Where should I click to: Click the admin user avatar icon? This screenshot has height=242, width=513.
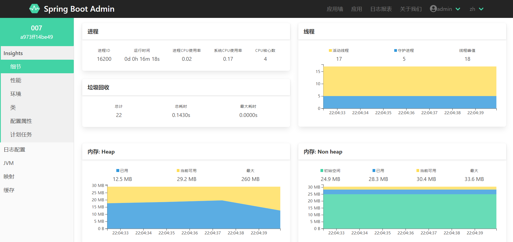pos(433,9)
